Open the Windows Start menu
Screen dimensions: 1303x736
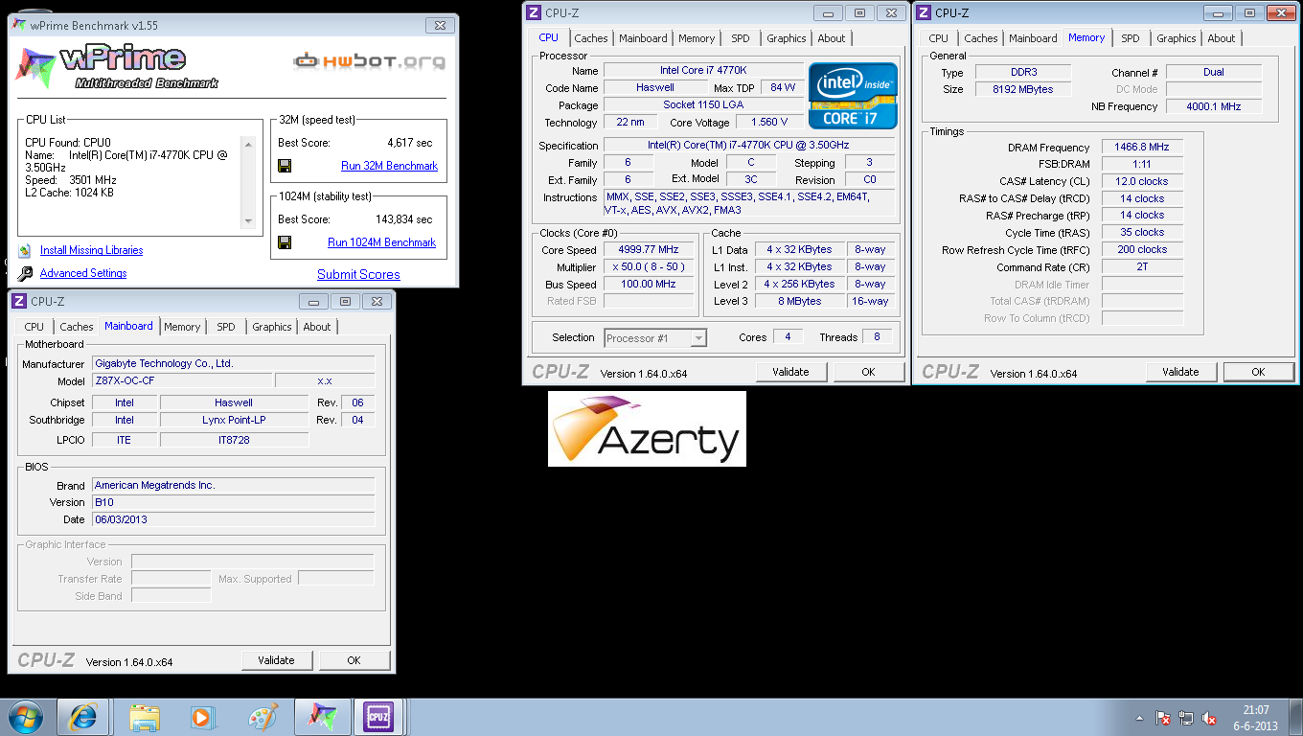point(25,717)
